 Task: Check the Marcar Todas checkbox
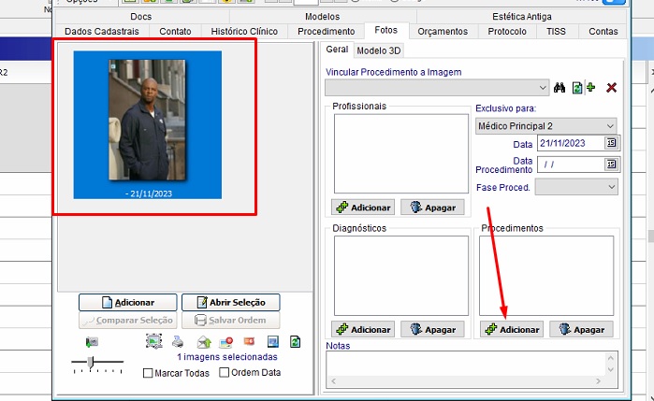point(149,373)
